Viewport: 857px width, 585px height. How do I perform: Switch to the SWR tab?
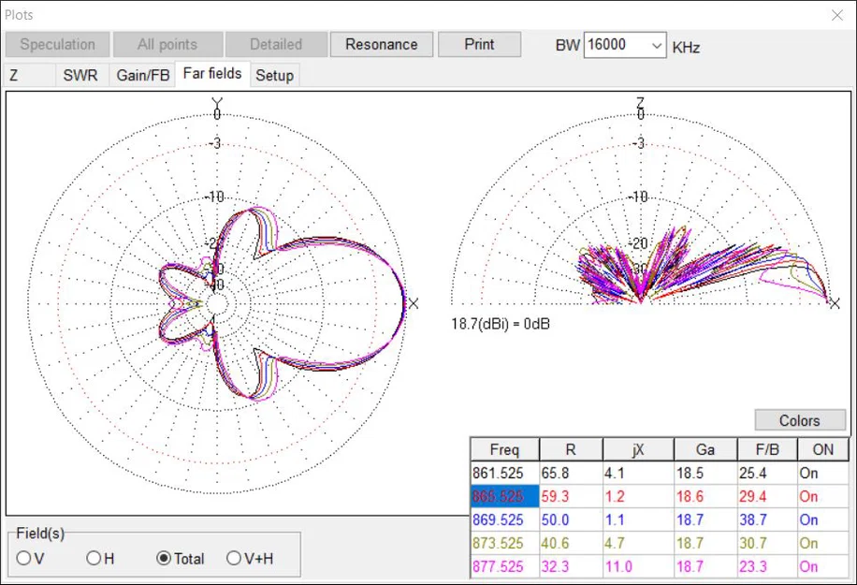80,75
